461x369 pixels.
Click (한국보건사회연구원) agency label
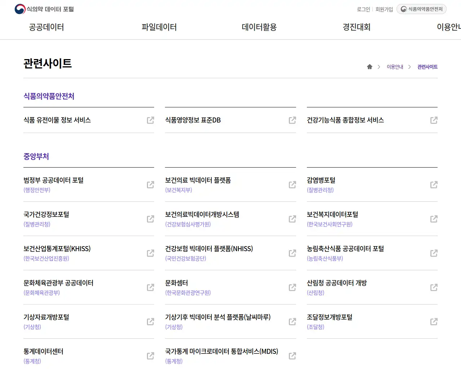coord(330,224)
